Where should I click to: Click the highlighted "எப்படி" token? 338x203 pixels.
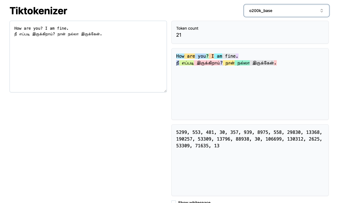pyautogui.click(x=187, y=63)
